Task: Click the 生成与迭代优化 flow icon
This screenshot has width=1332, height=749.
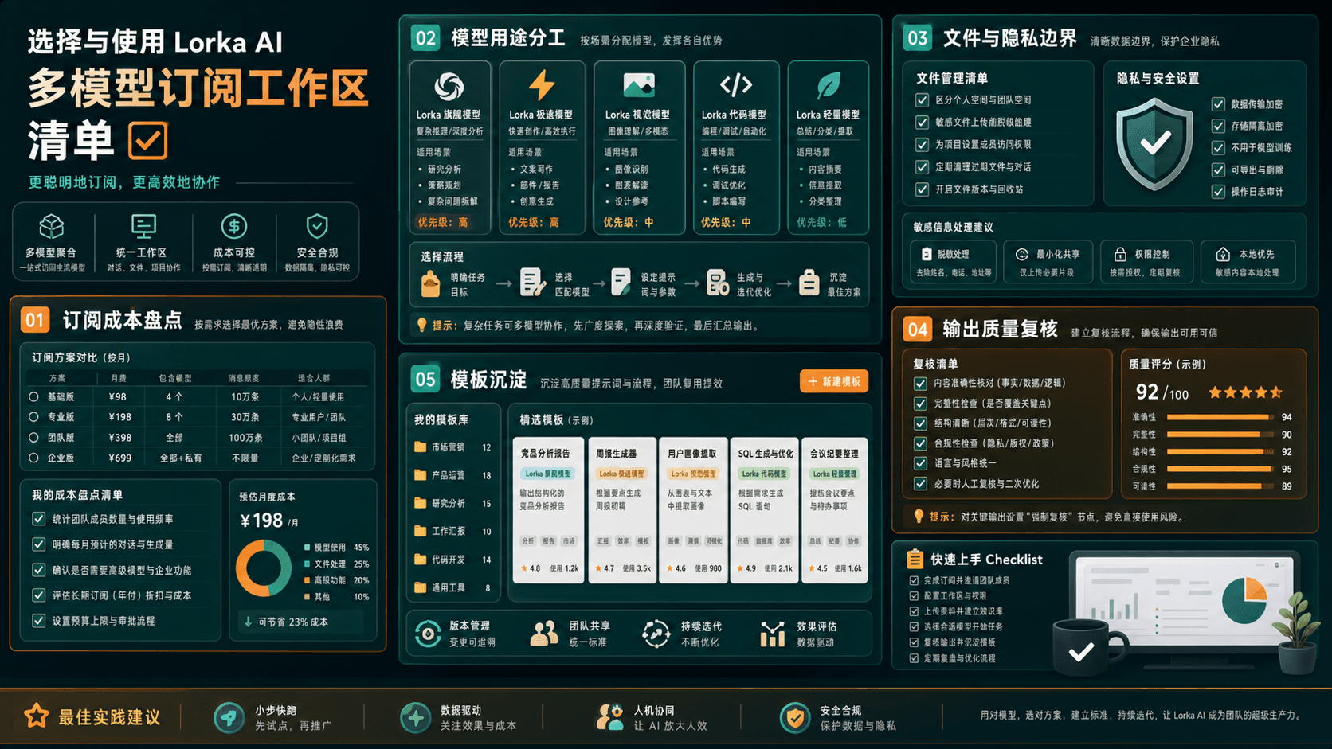Action: (x=717, y=283)
